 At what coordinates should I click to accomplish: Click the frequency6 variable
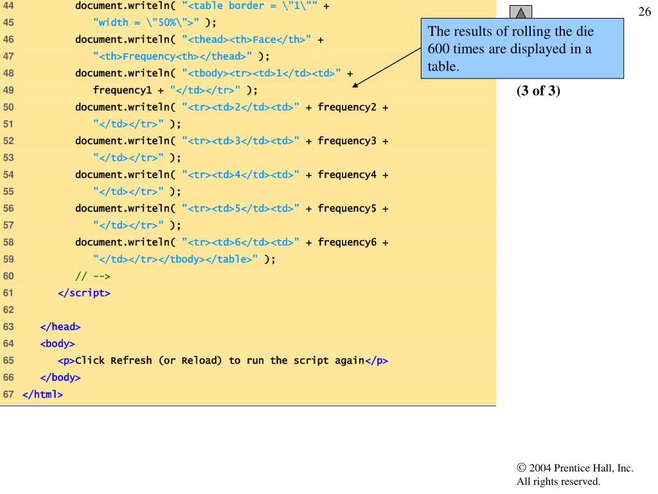(346, 242)
